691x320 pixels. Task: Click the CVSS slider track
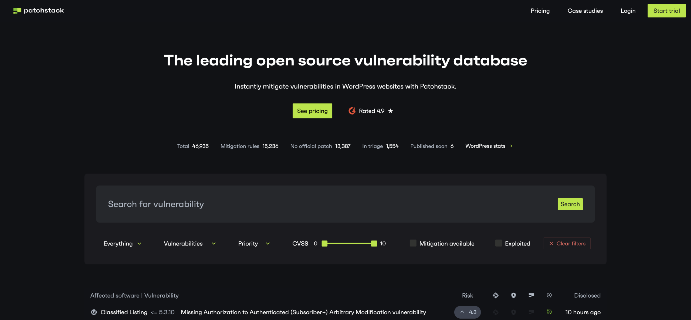click(x=349, y=243)
